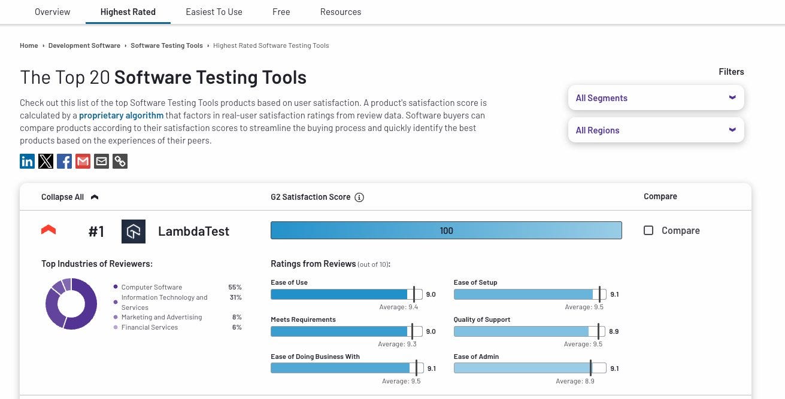Click the Highest Rated Software Testing Tools breadcrumb
Image resolution: width=785 pixels, height=399 pixels.
click(x=271, y=45)
